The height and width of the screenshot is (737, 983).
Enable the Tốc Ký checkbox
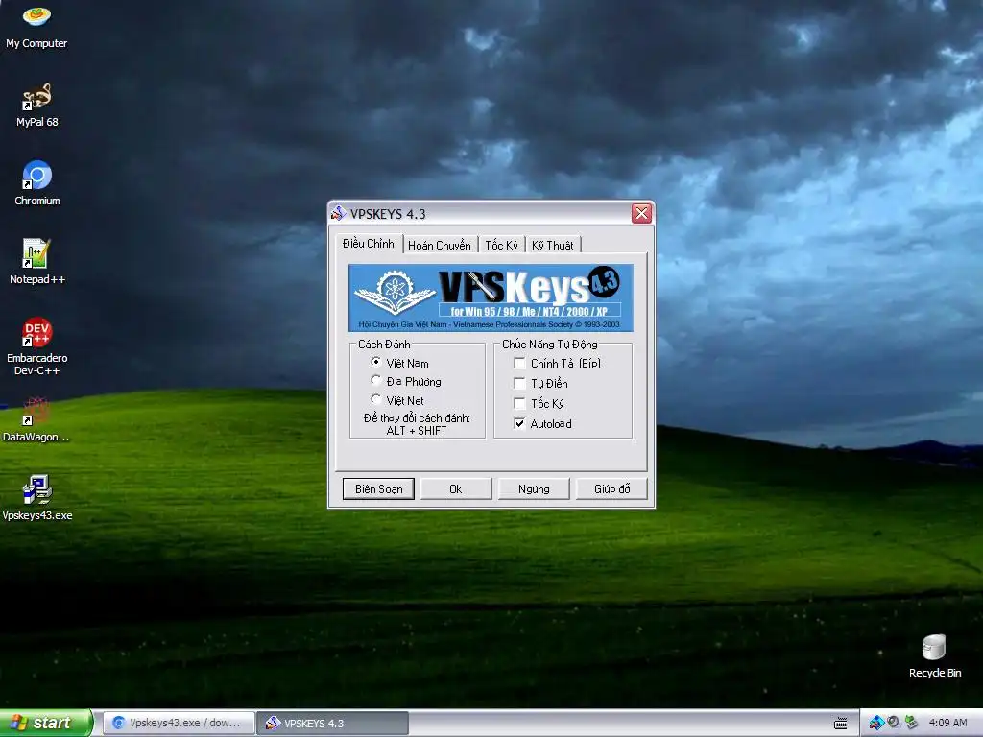pos(519,403)
